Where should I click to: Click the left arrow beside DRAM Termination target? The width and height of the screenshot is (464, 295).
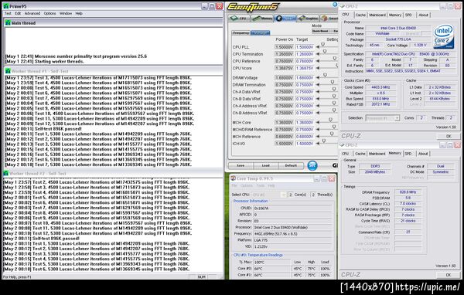point(318,85)
